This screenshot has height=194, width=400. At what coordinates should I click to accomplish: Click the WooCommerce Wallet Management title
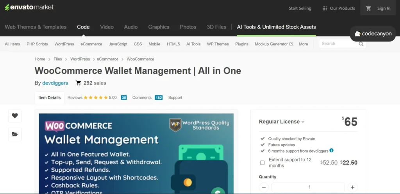[138, 71]
